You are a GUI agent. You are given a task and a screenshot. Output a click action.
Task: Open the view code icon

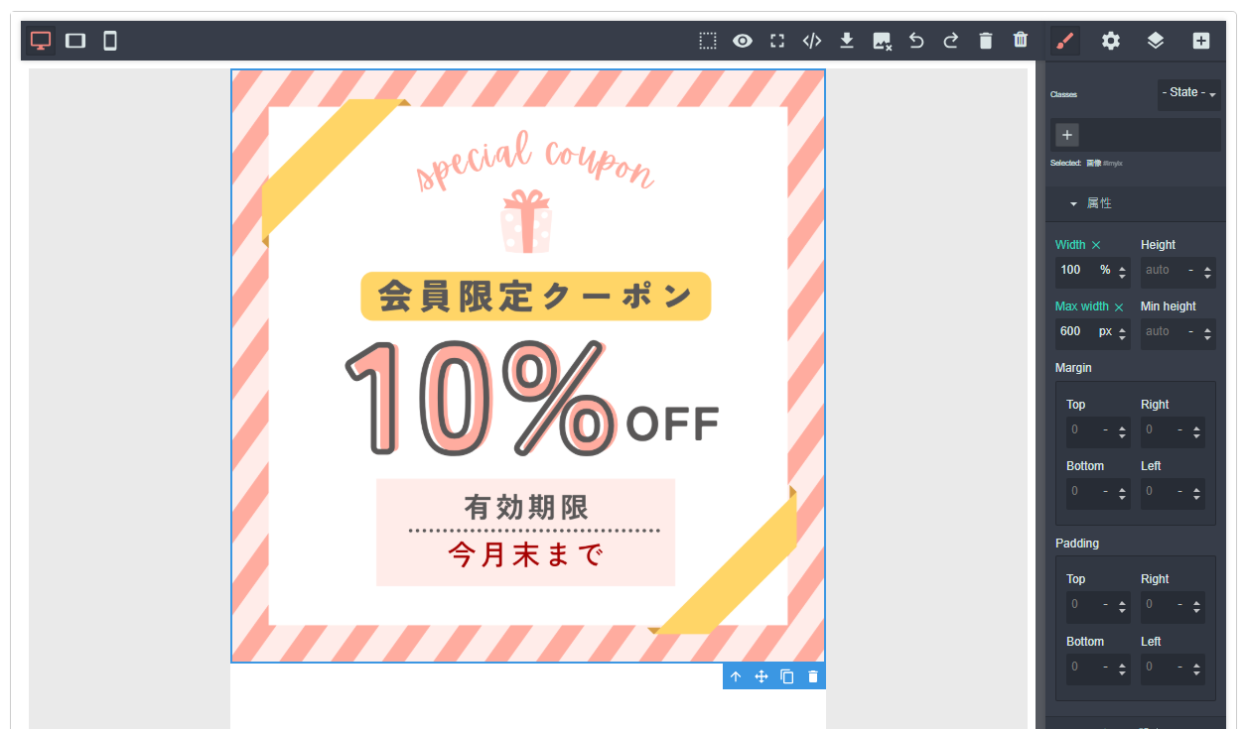812,41
